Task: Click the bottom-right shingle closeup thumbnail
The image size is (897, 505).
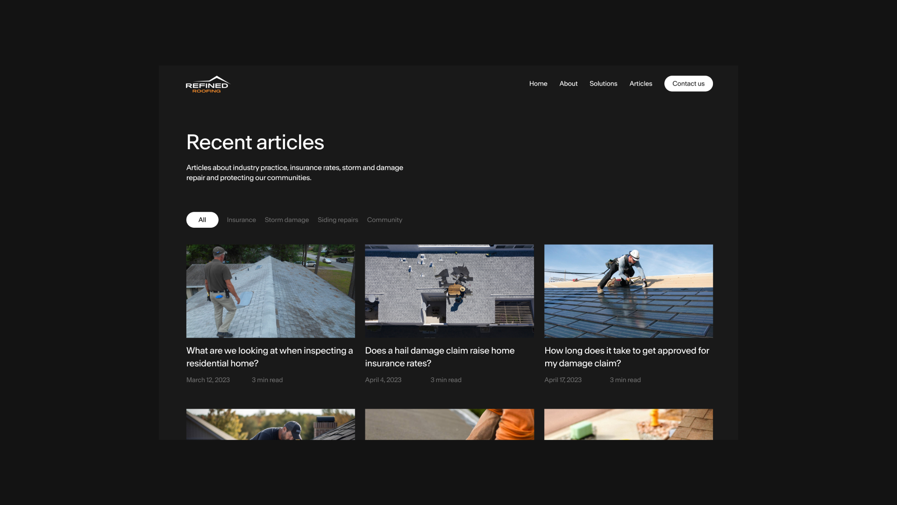Action: point(628,424)
